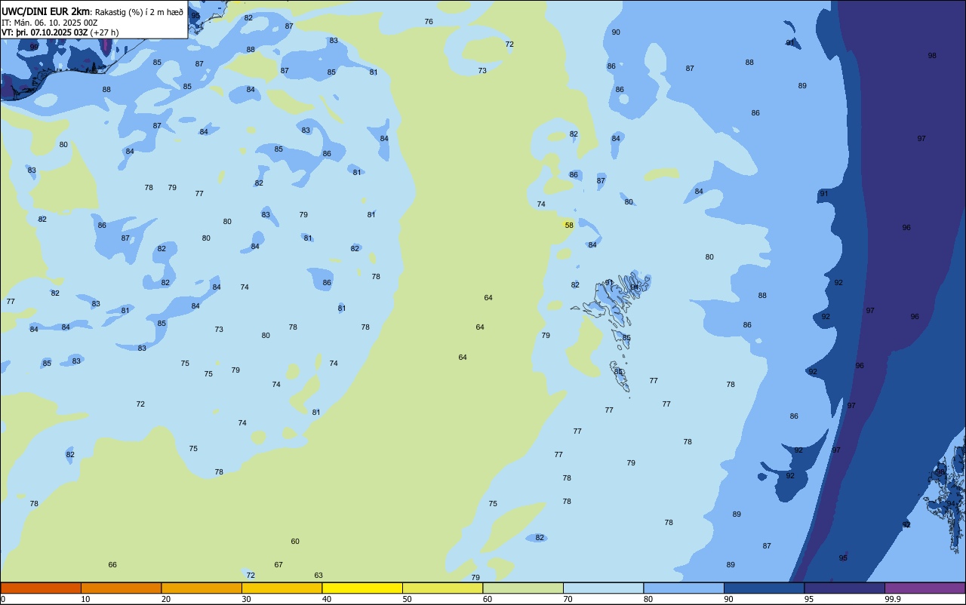Click the 70–80 pale blue legend swatch
Screen dimensions: 966x605
click(x=603, y=588)
